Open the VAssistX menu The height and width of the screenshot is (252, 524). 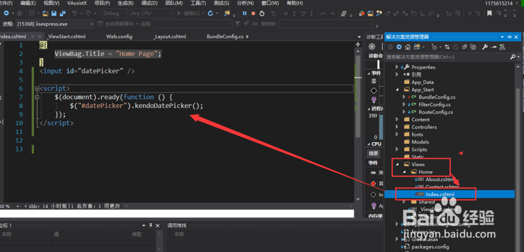(x=77, y=3)
